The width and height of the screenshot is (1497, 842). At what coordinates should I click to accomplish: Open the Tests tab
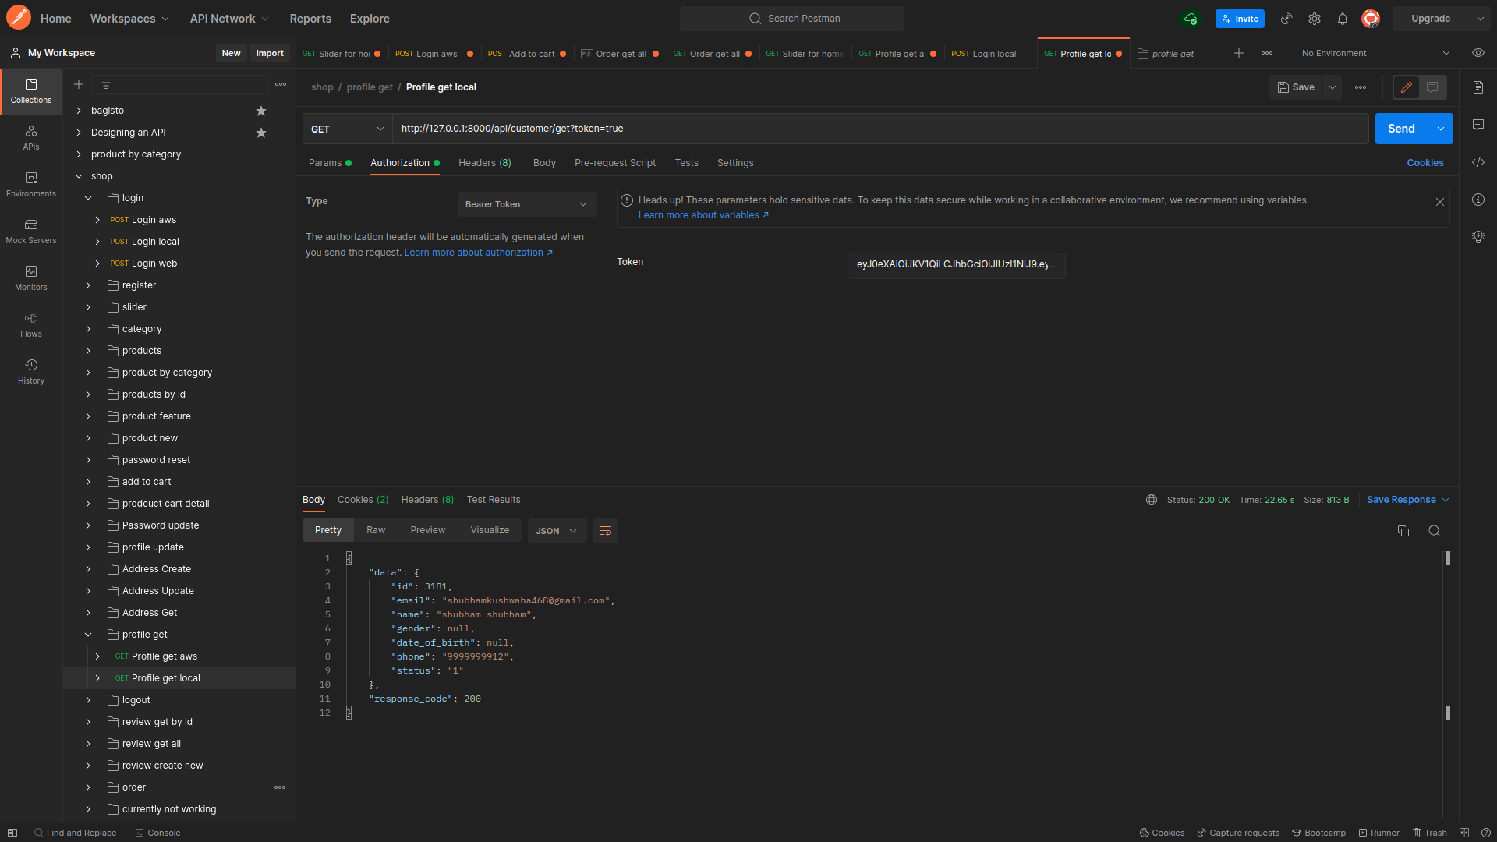687,163
